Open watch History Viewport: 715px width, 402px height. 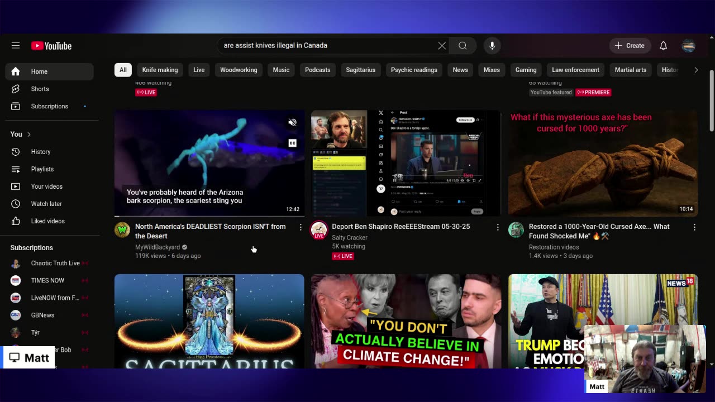(50, 152)
